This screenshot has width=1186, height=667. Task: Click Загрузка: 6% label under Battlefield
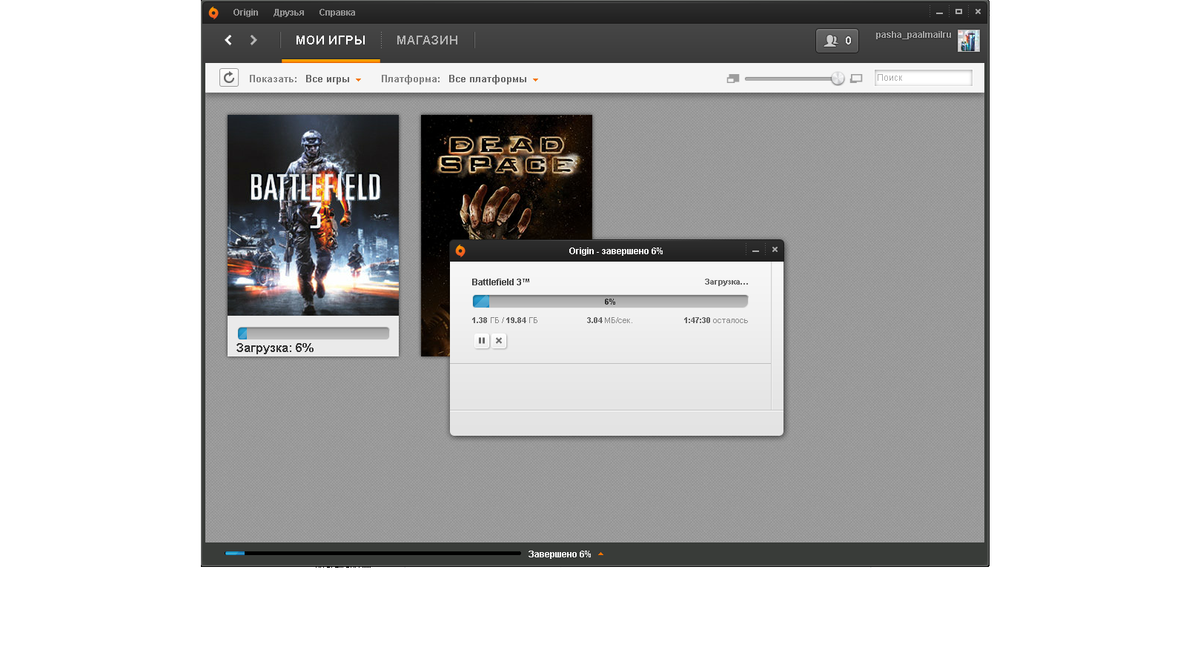point(275,348)
